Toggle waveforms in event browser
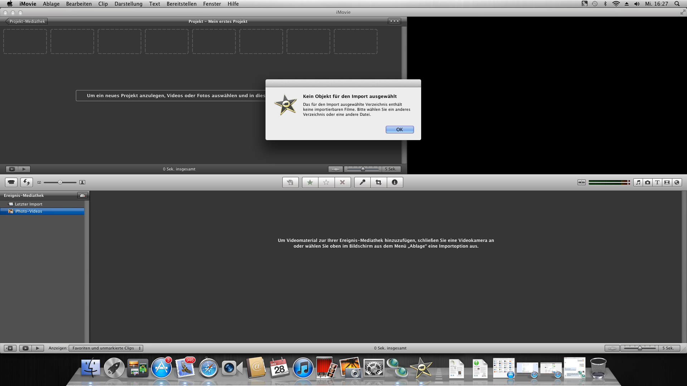 point(612,348)
